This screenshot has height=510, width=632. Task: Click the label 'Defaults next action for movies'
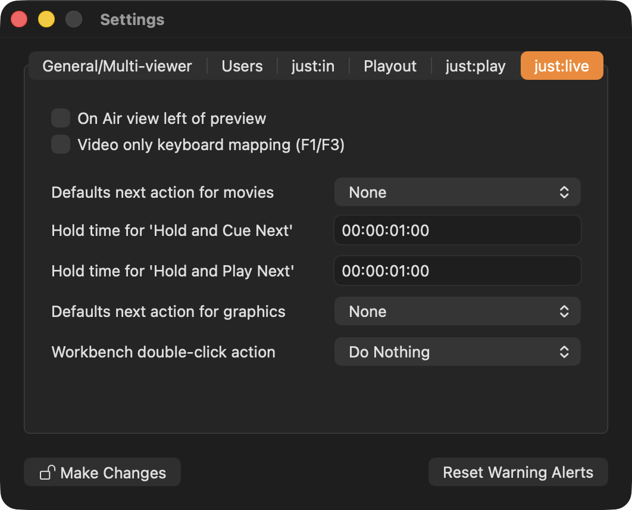click(x=162, y=192)
